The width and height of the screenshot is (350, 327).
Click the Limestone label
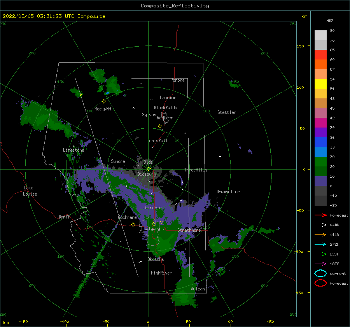pos(73,150)
